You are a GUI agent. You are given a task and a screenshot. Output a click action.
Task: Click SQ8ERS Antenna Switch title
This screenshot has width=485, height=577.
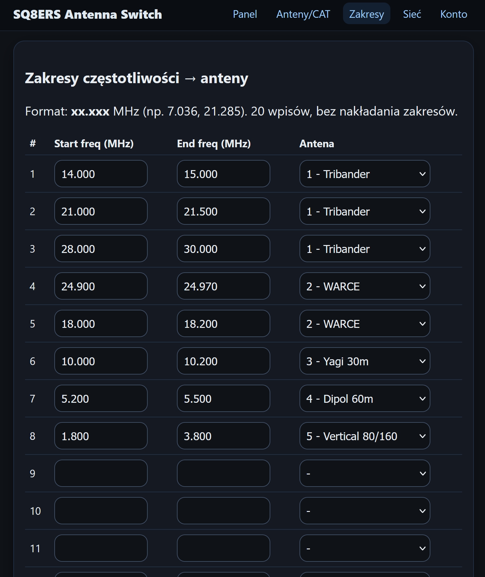88,15
